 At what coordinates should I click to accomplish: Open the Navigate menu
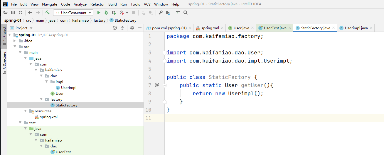coord(50,4)
